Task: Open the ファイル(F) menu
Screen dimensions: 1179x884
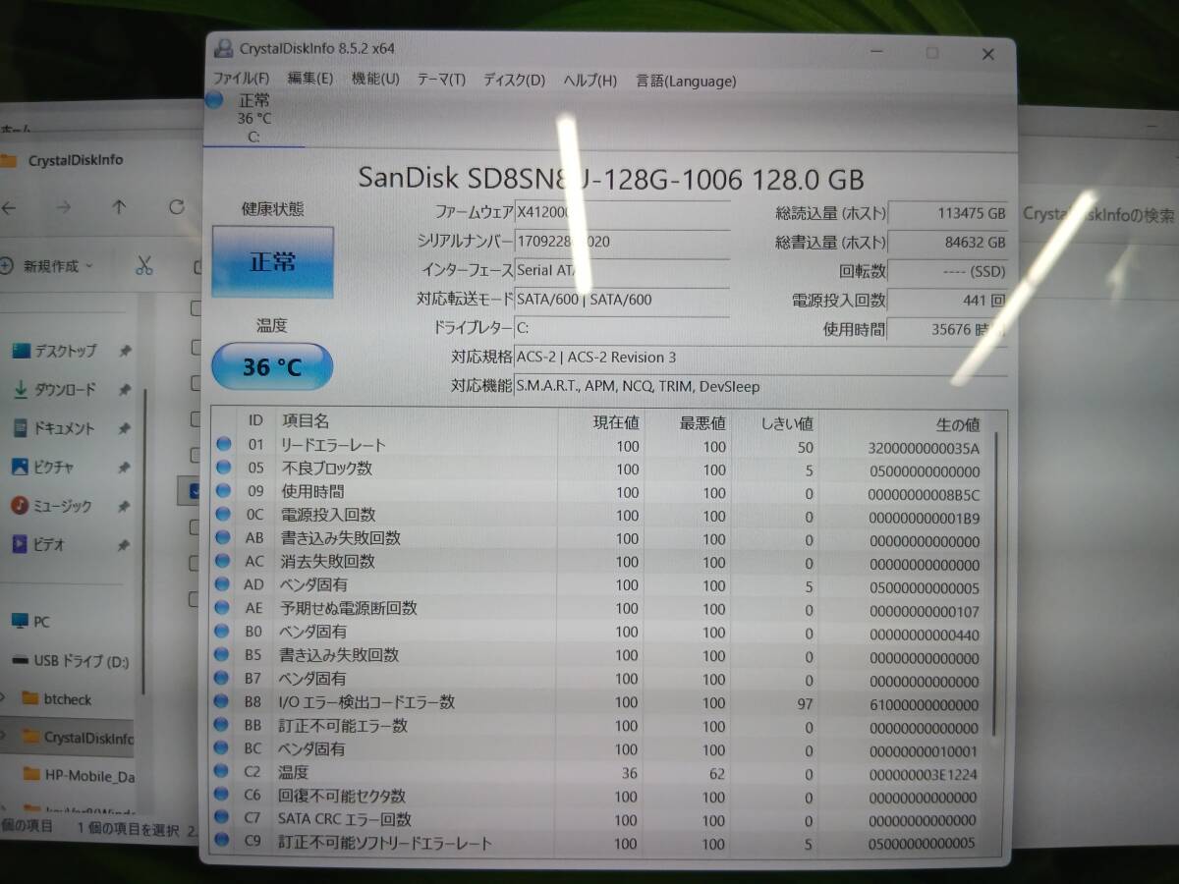Action: 242,80
